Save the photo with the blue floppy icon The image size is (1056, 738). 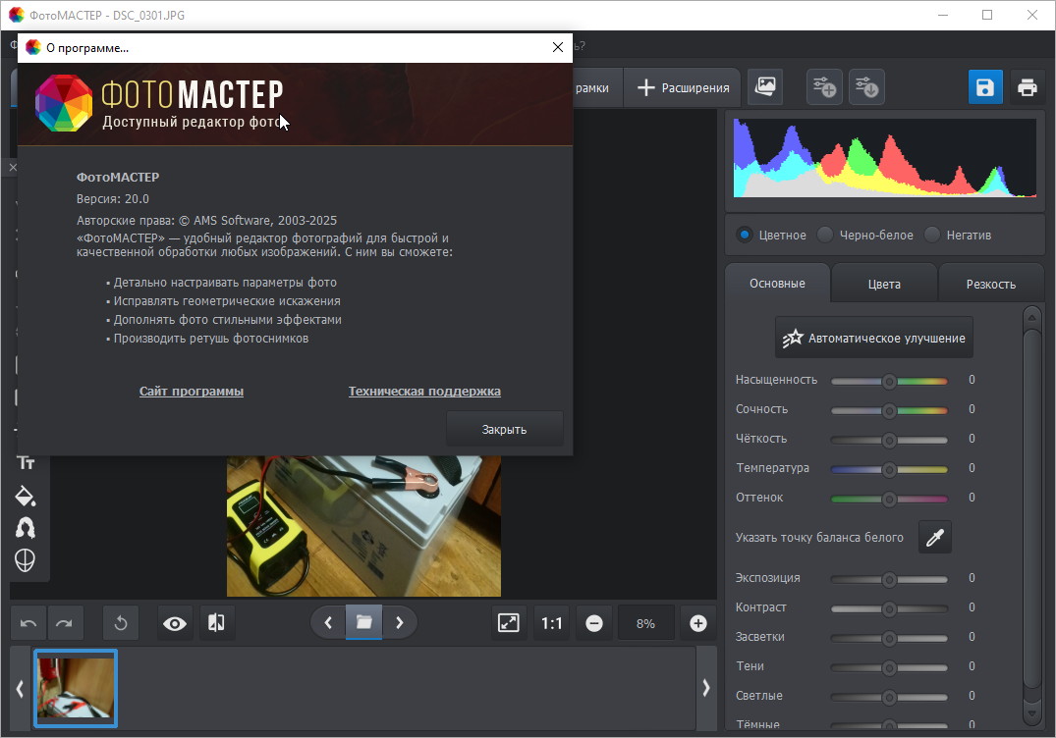(x=985, y=86)
